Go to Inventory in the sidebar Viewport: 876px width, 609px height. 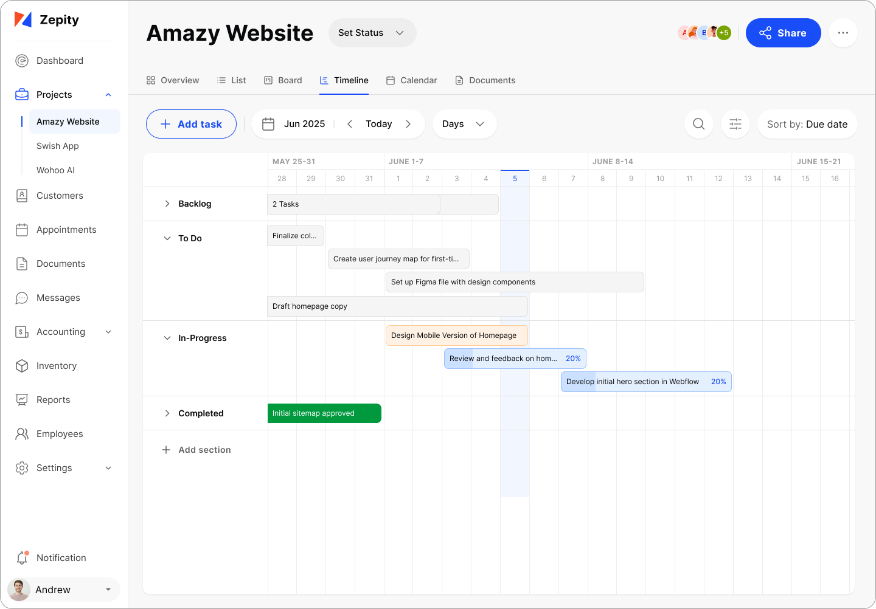coord(56,366)
